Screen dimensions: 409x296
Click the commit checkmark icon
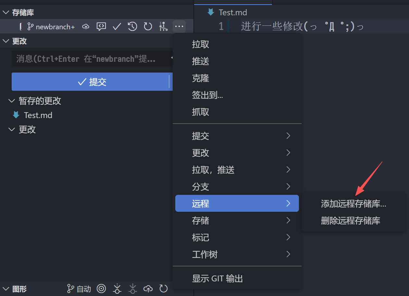(x=117, y=26)
